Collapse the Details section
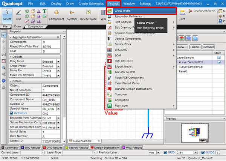Screen dimensions: 226x161 [x=11, y=81]
